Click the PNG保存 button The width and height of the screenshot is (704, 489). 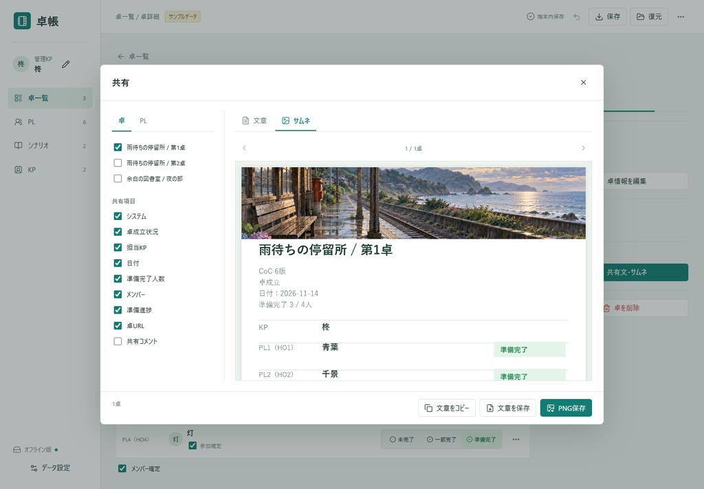[566, 408]
